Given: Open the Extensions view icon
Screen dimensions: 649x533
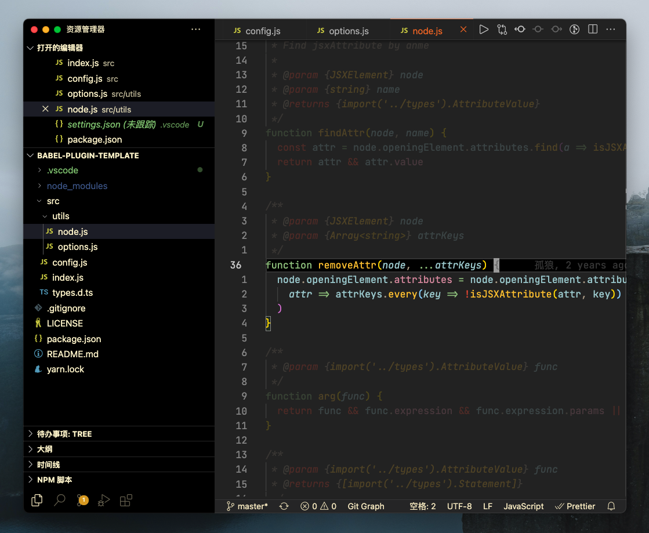Looking at the screenshot, I should (x=126, y=501).
